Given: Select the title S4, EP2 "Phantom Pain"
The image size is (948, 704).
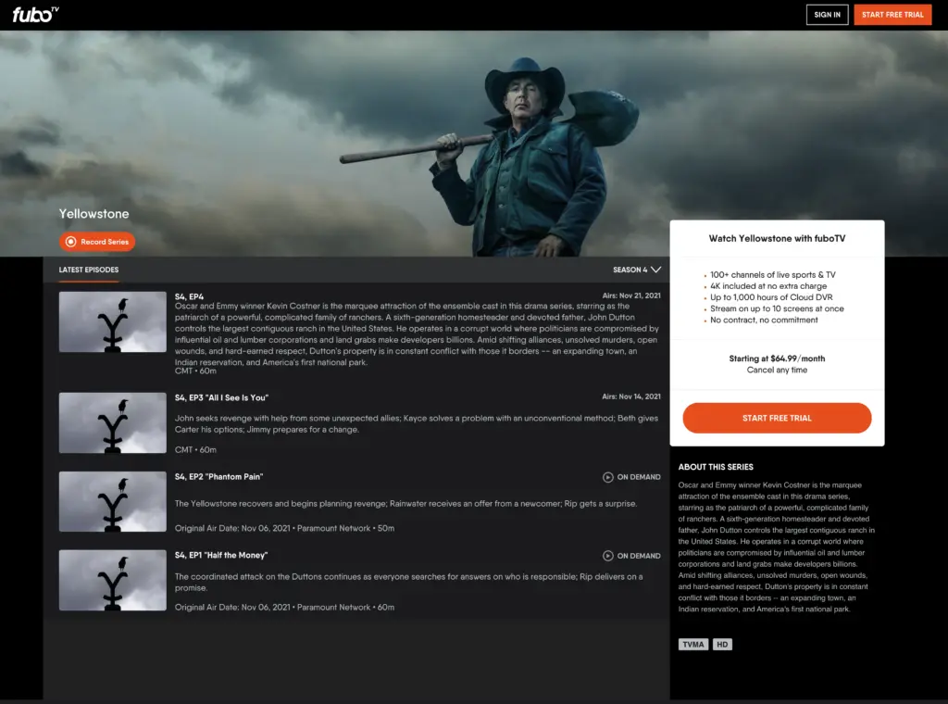Looking at the screenshot, I should 218,477.
